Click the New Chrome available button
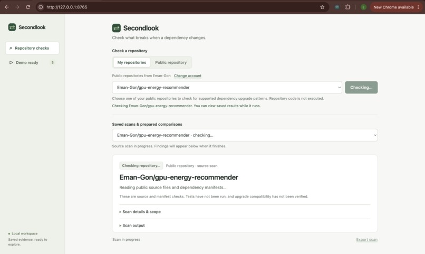The width and height of the screenshot is (425, 254). pyautogui.click(x=393, y=7)
